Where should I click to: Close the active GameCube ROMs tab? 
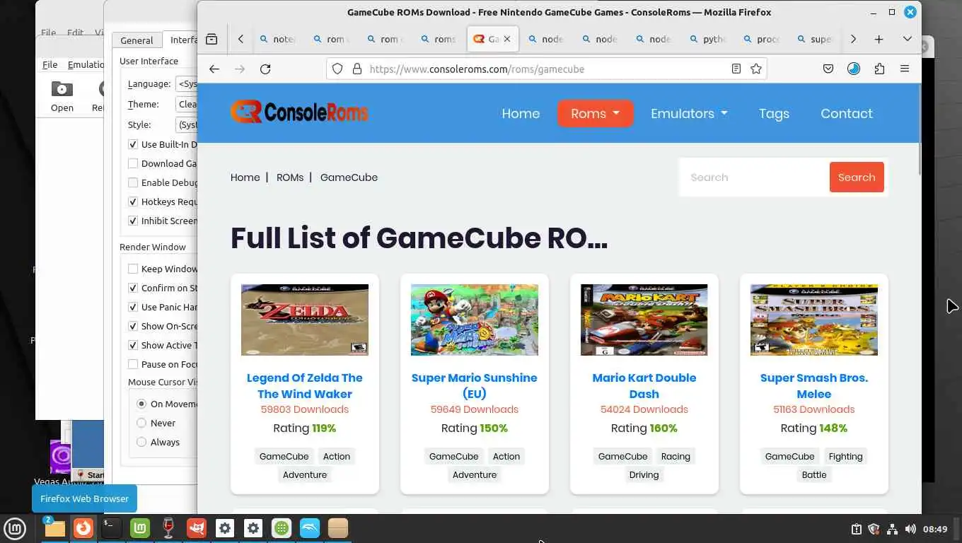tap(506, 39)
